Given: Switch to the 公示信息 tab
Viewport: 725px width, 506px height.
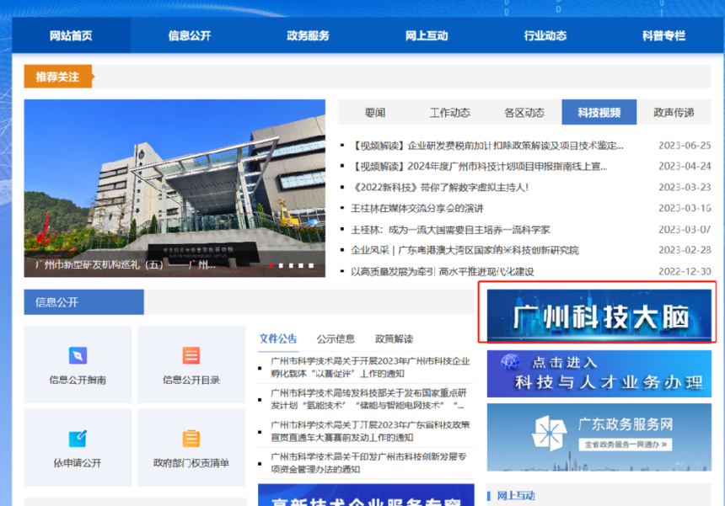Looking at the screenshot, I should 336,338.
